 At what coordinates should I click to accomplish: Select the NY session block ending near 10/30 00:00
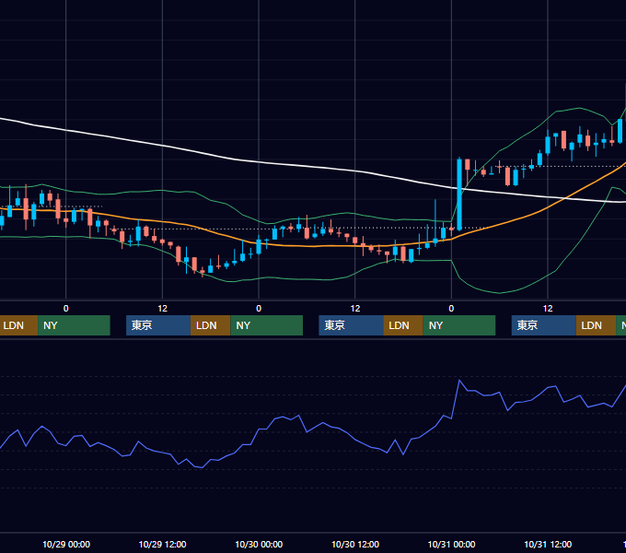(x=266, y=325)
